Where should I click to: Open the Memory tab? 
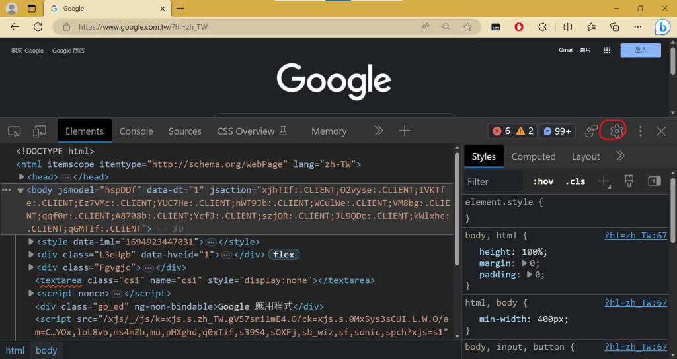pyautogui.click(x=329, y=131)
